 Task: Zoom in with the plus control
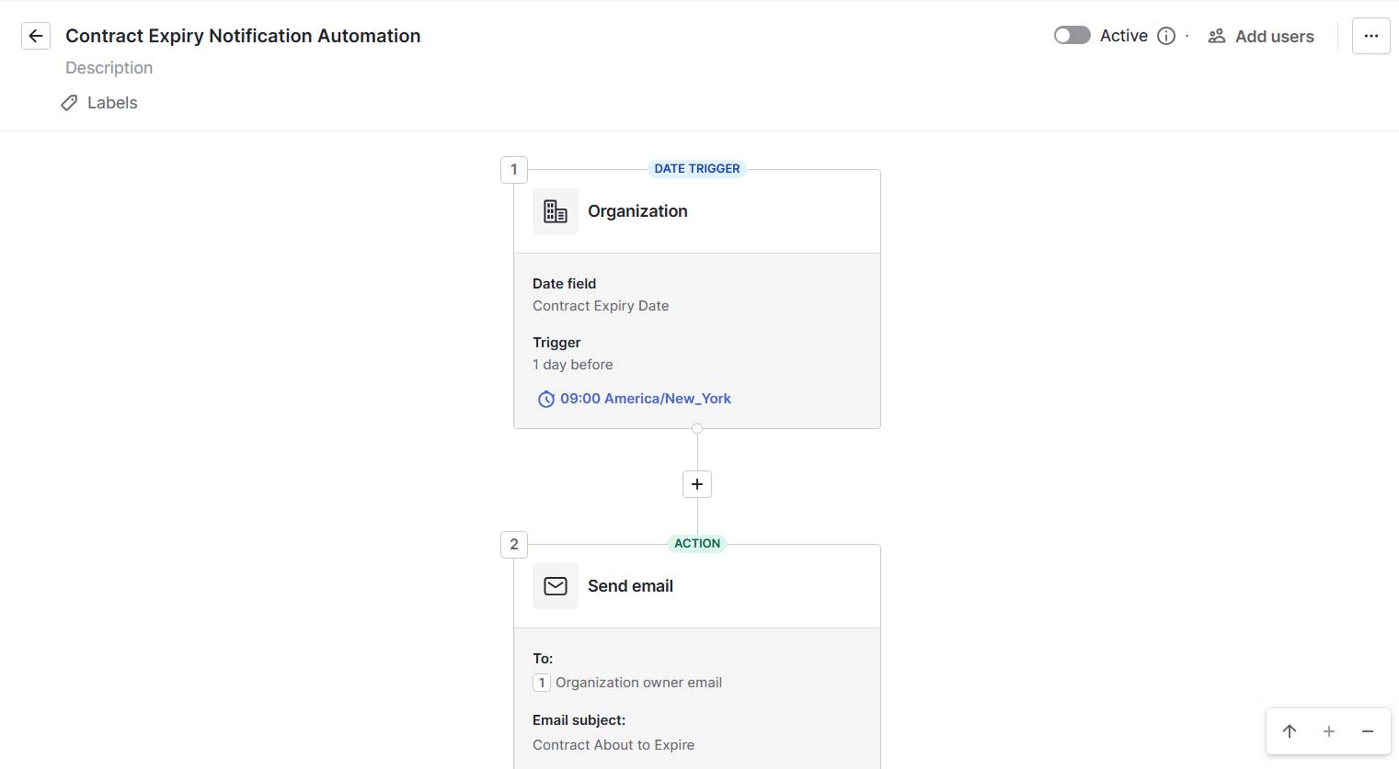point(1329,731)
